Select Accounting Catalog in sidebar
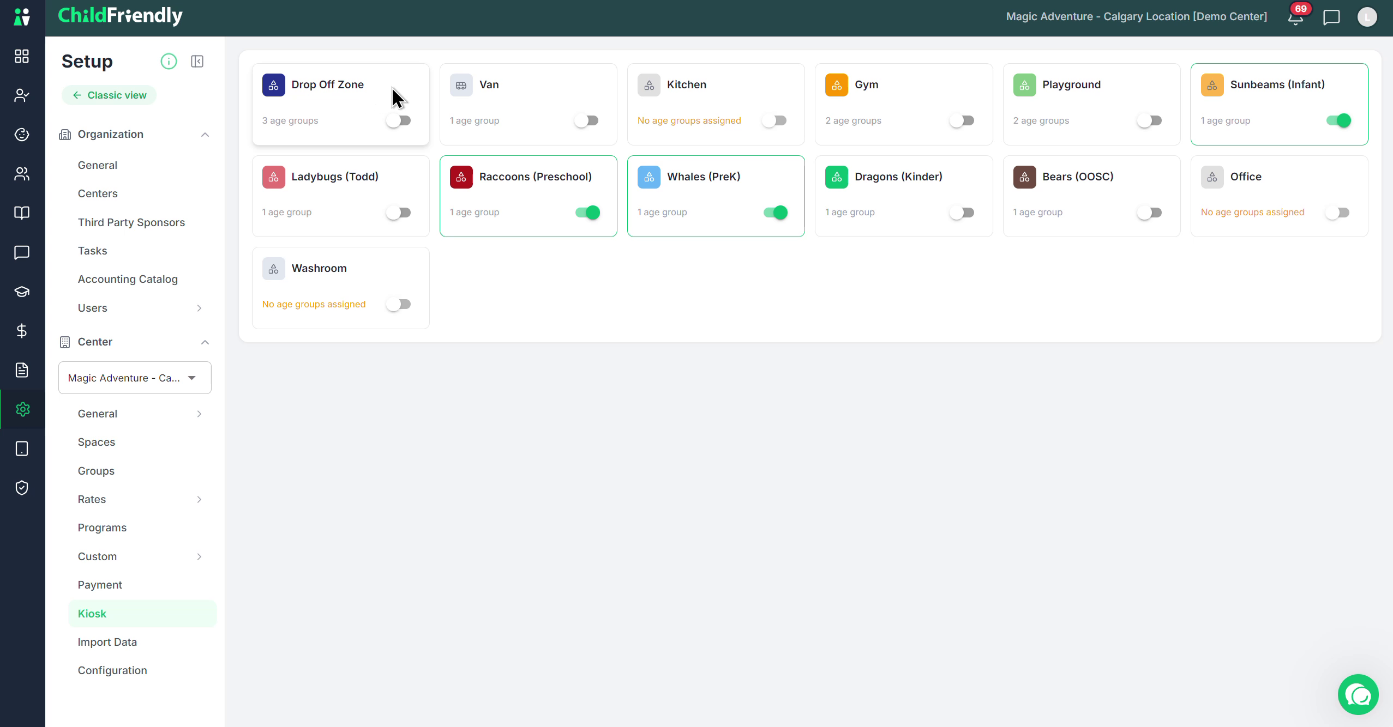Viewport: 1393px width, 727px height. 128,279
